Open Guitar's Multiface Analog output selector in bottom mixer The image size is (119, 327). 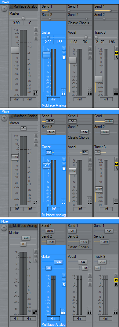click(x=53, y=325)
